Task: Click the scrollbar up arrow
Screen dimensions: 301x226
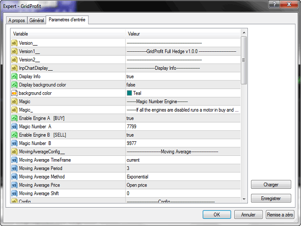Action: [x=244, y=32]
